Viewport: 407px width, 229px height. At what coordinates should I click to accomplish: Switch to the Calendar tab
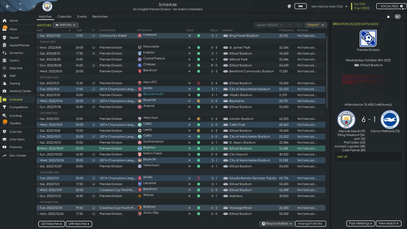[x=64, y=17]
